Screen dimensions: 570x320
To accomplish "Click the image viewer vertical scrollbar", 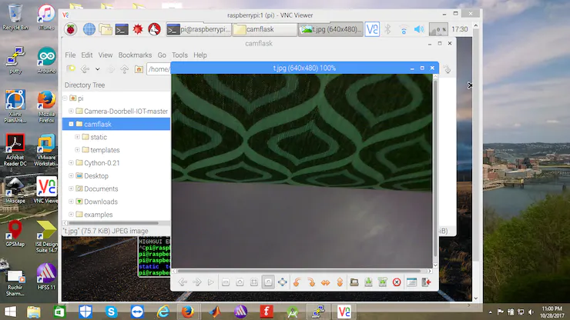I will pos(435,169).
